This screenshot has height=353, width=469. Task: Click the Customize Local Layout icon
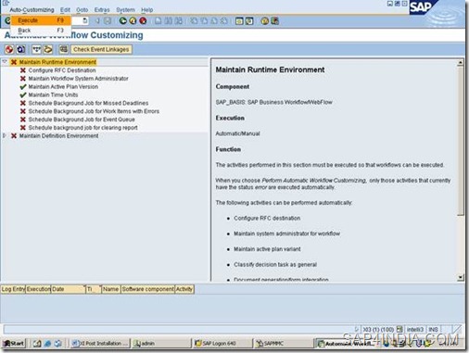click(x=274, y=20)
